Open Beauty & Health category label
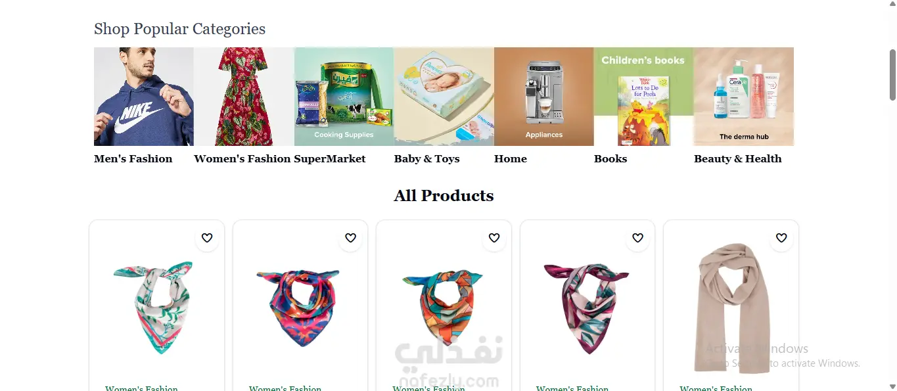Viewport: 897px width, 391px height. coord(738,158)
